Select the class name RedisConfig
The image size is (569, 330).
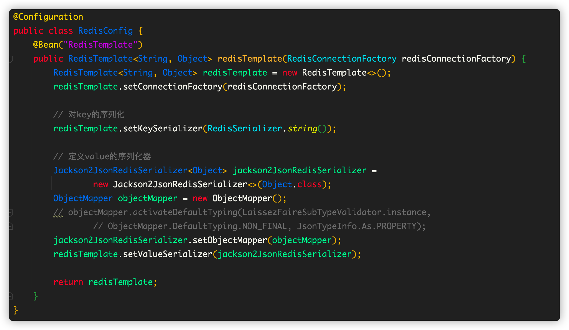(x=105, y=30)
